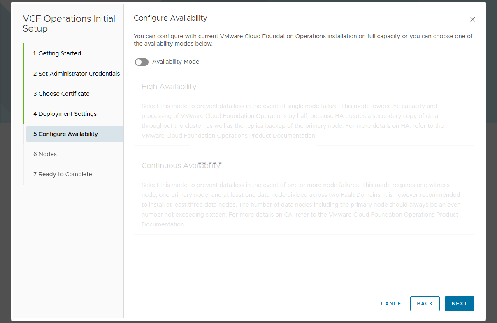The image size is (497, 323).
Task: Return to the Deployment Settings step
Action: pos(65,114)
